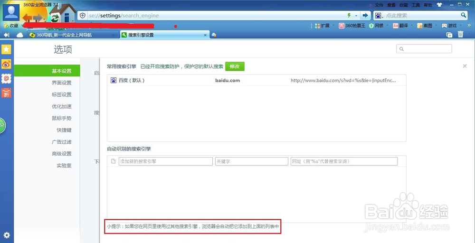The image size is (475, 243).
Task: Open the home page house icon
Action: tap(67, 14)
